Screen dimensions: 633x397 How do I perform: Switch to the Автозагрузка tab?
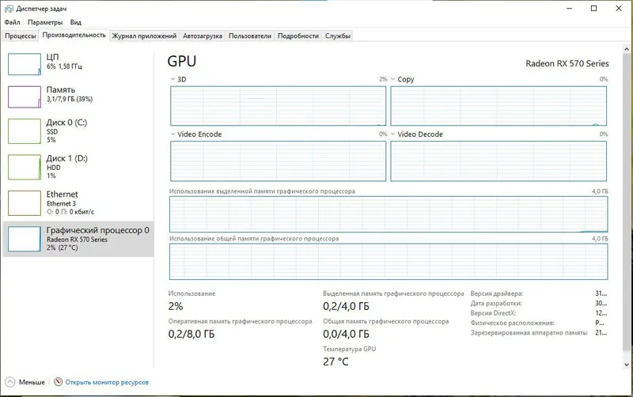pyautogui.click(x=203, y=36)
